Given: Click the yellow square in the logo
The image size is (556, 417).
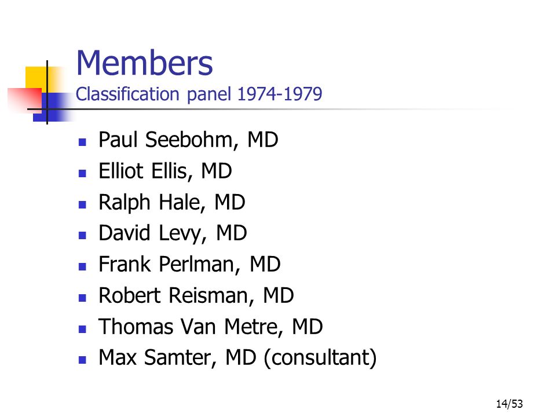Looking at the screenshot, I should coord(39,79).
